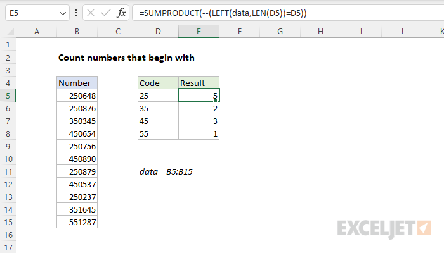The height and width of the screenshot is (253, 444).
Task: Click the fill handle of cell E5
Action: [x=216, y=101]
